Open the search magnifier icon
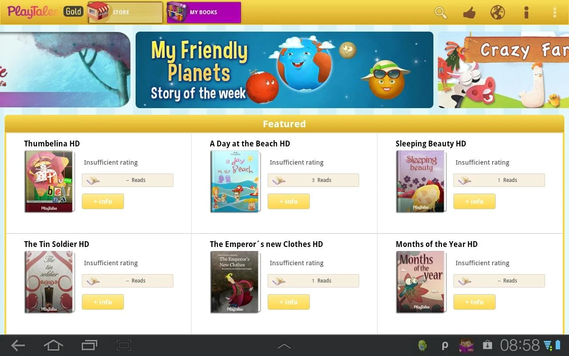 coord(441,13)
